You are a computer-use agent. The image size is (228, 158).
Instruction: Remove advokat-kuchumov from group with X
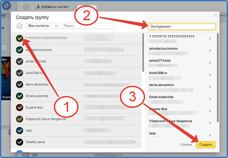point(210,51)
